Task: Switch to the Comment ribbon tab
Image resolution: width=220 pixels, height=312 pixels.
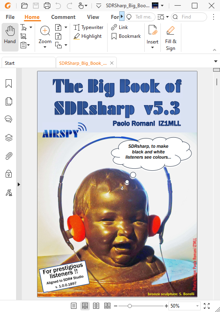Action: tap(63, 17)
